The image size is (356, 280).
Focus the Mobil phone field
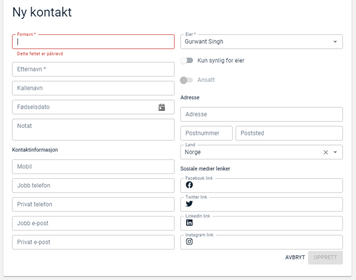[x=93, y=167]
